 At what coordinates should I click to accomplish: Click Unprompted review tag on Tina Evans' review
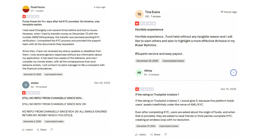pyautogui.click(x=173, y=61)
